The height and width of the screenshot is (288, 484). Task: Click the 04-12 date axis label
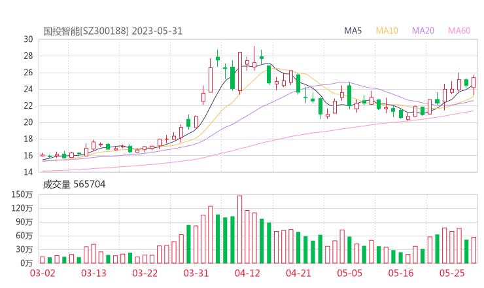247,273
